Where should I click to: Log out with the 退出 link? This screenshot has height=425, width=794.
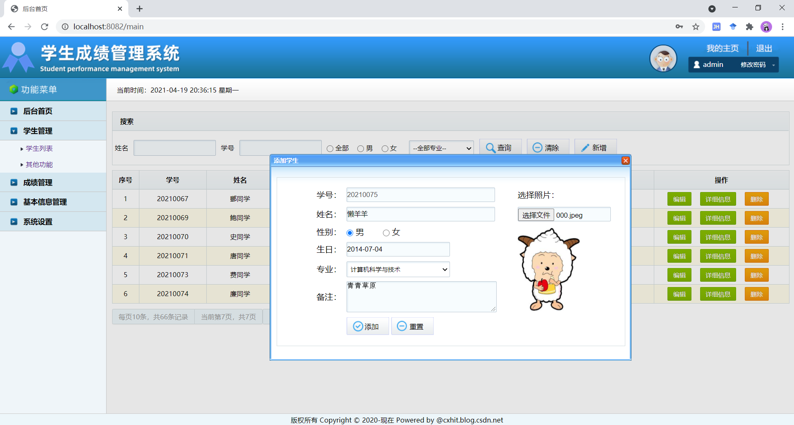tap(764, 48)
